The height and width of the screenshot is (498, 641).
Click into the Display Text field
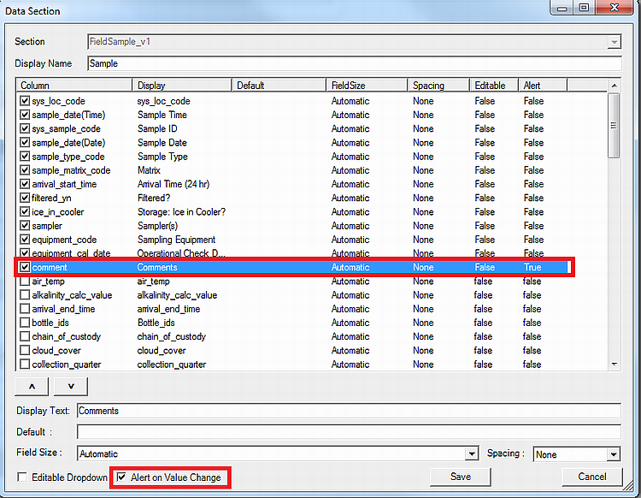click(x=348, y=411)
